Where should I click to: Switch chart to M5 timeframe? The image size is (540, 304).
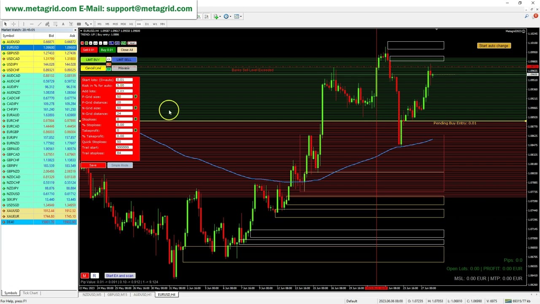[107, 24]
